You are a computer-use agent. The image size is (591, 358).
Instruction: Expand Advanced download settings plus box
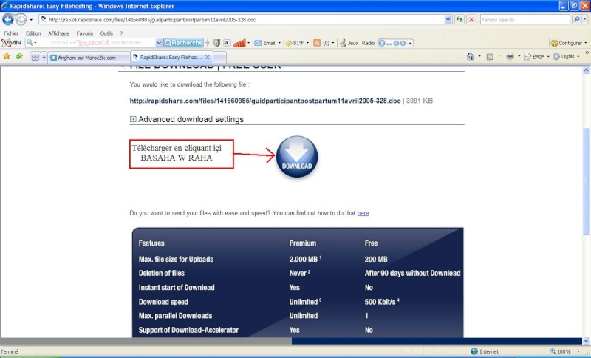click(x=133, y=119)
